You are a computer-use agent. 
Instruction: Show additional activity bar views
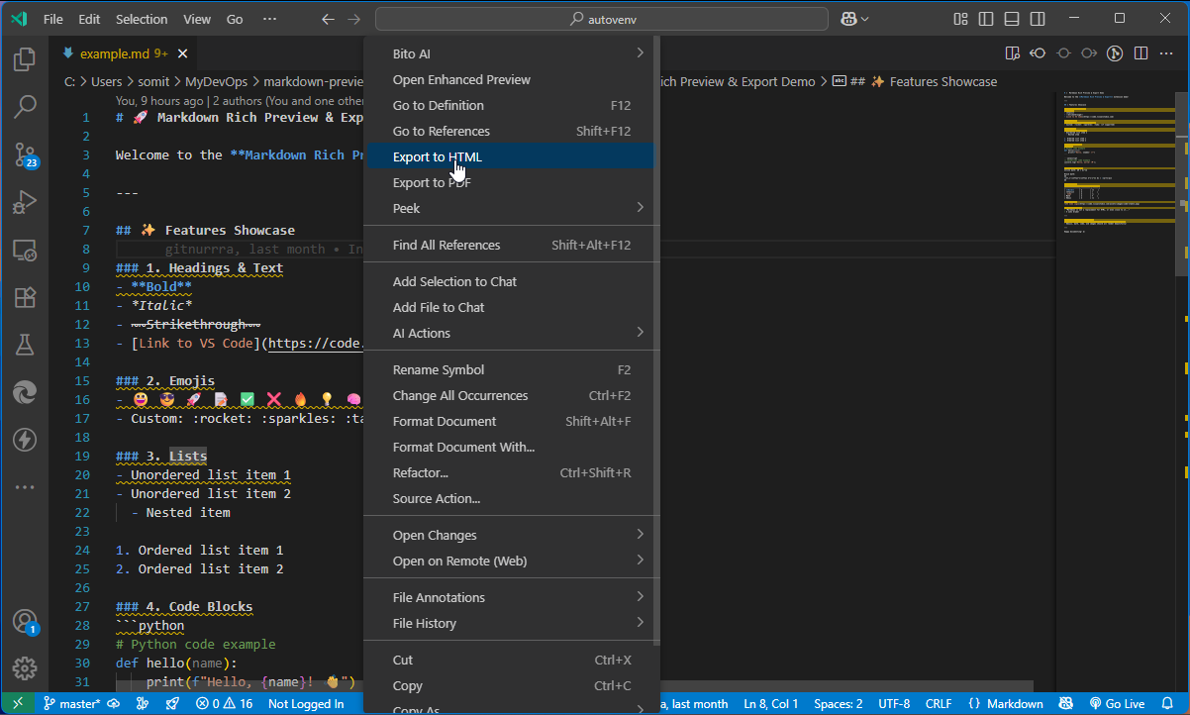pyautogui.click(x=25, y=487)
